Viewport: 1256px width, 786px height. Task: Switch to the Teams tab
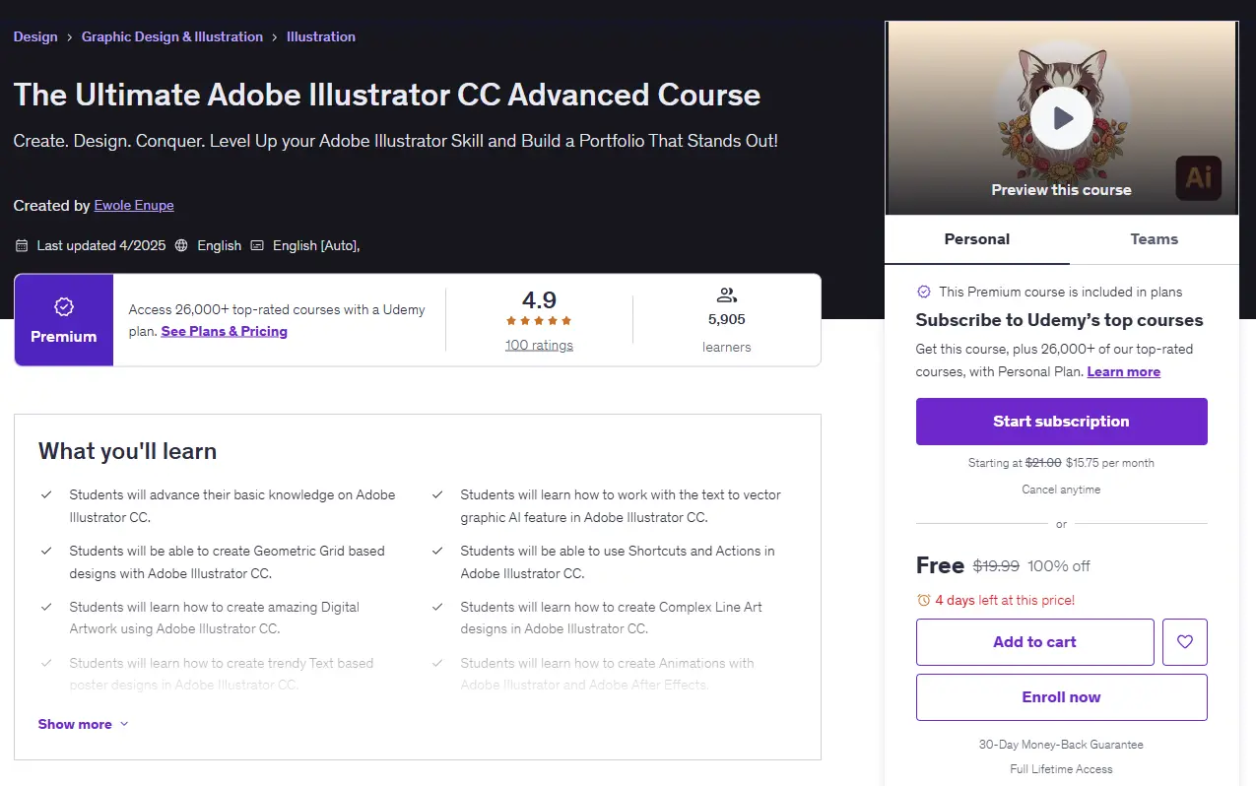coord(1154,239)
